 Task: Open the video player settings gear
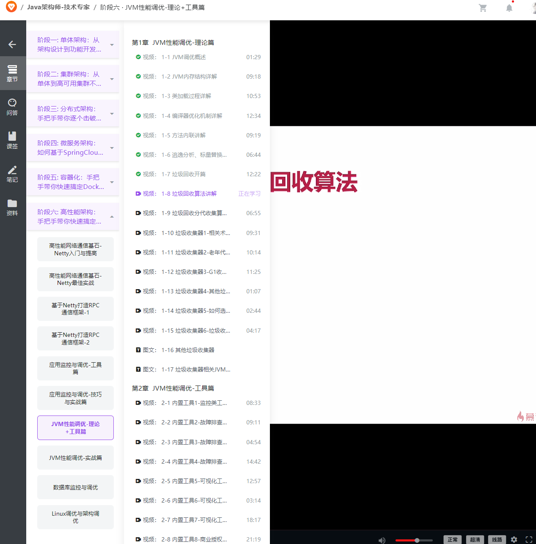point(514,540)
